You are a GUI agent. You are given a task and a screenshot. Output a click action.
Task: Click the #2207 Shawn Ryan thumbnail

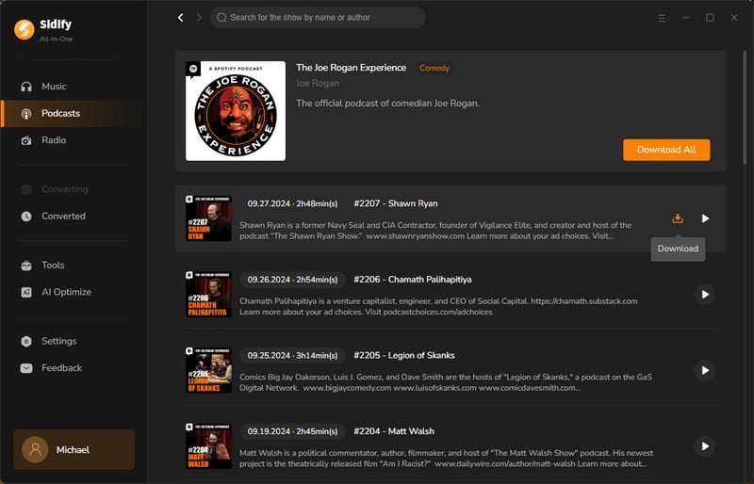pos(208,218)
